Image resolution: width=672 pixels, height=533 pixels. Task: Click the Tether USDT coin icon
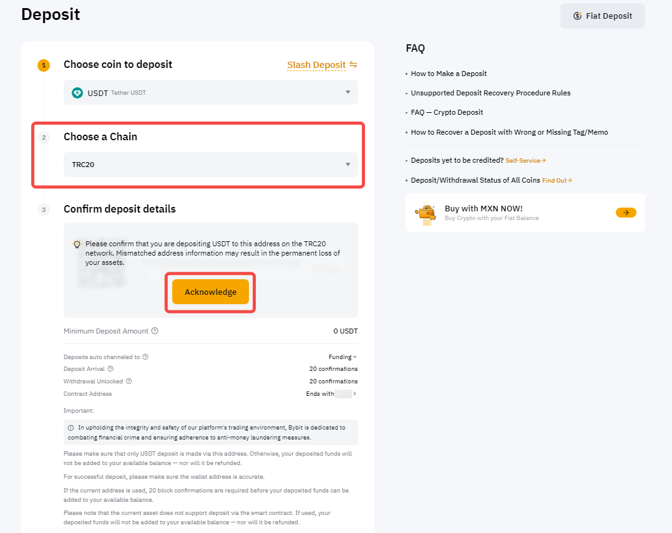pyautogui.click(x=77, y=93)
